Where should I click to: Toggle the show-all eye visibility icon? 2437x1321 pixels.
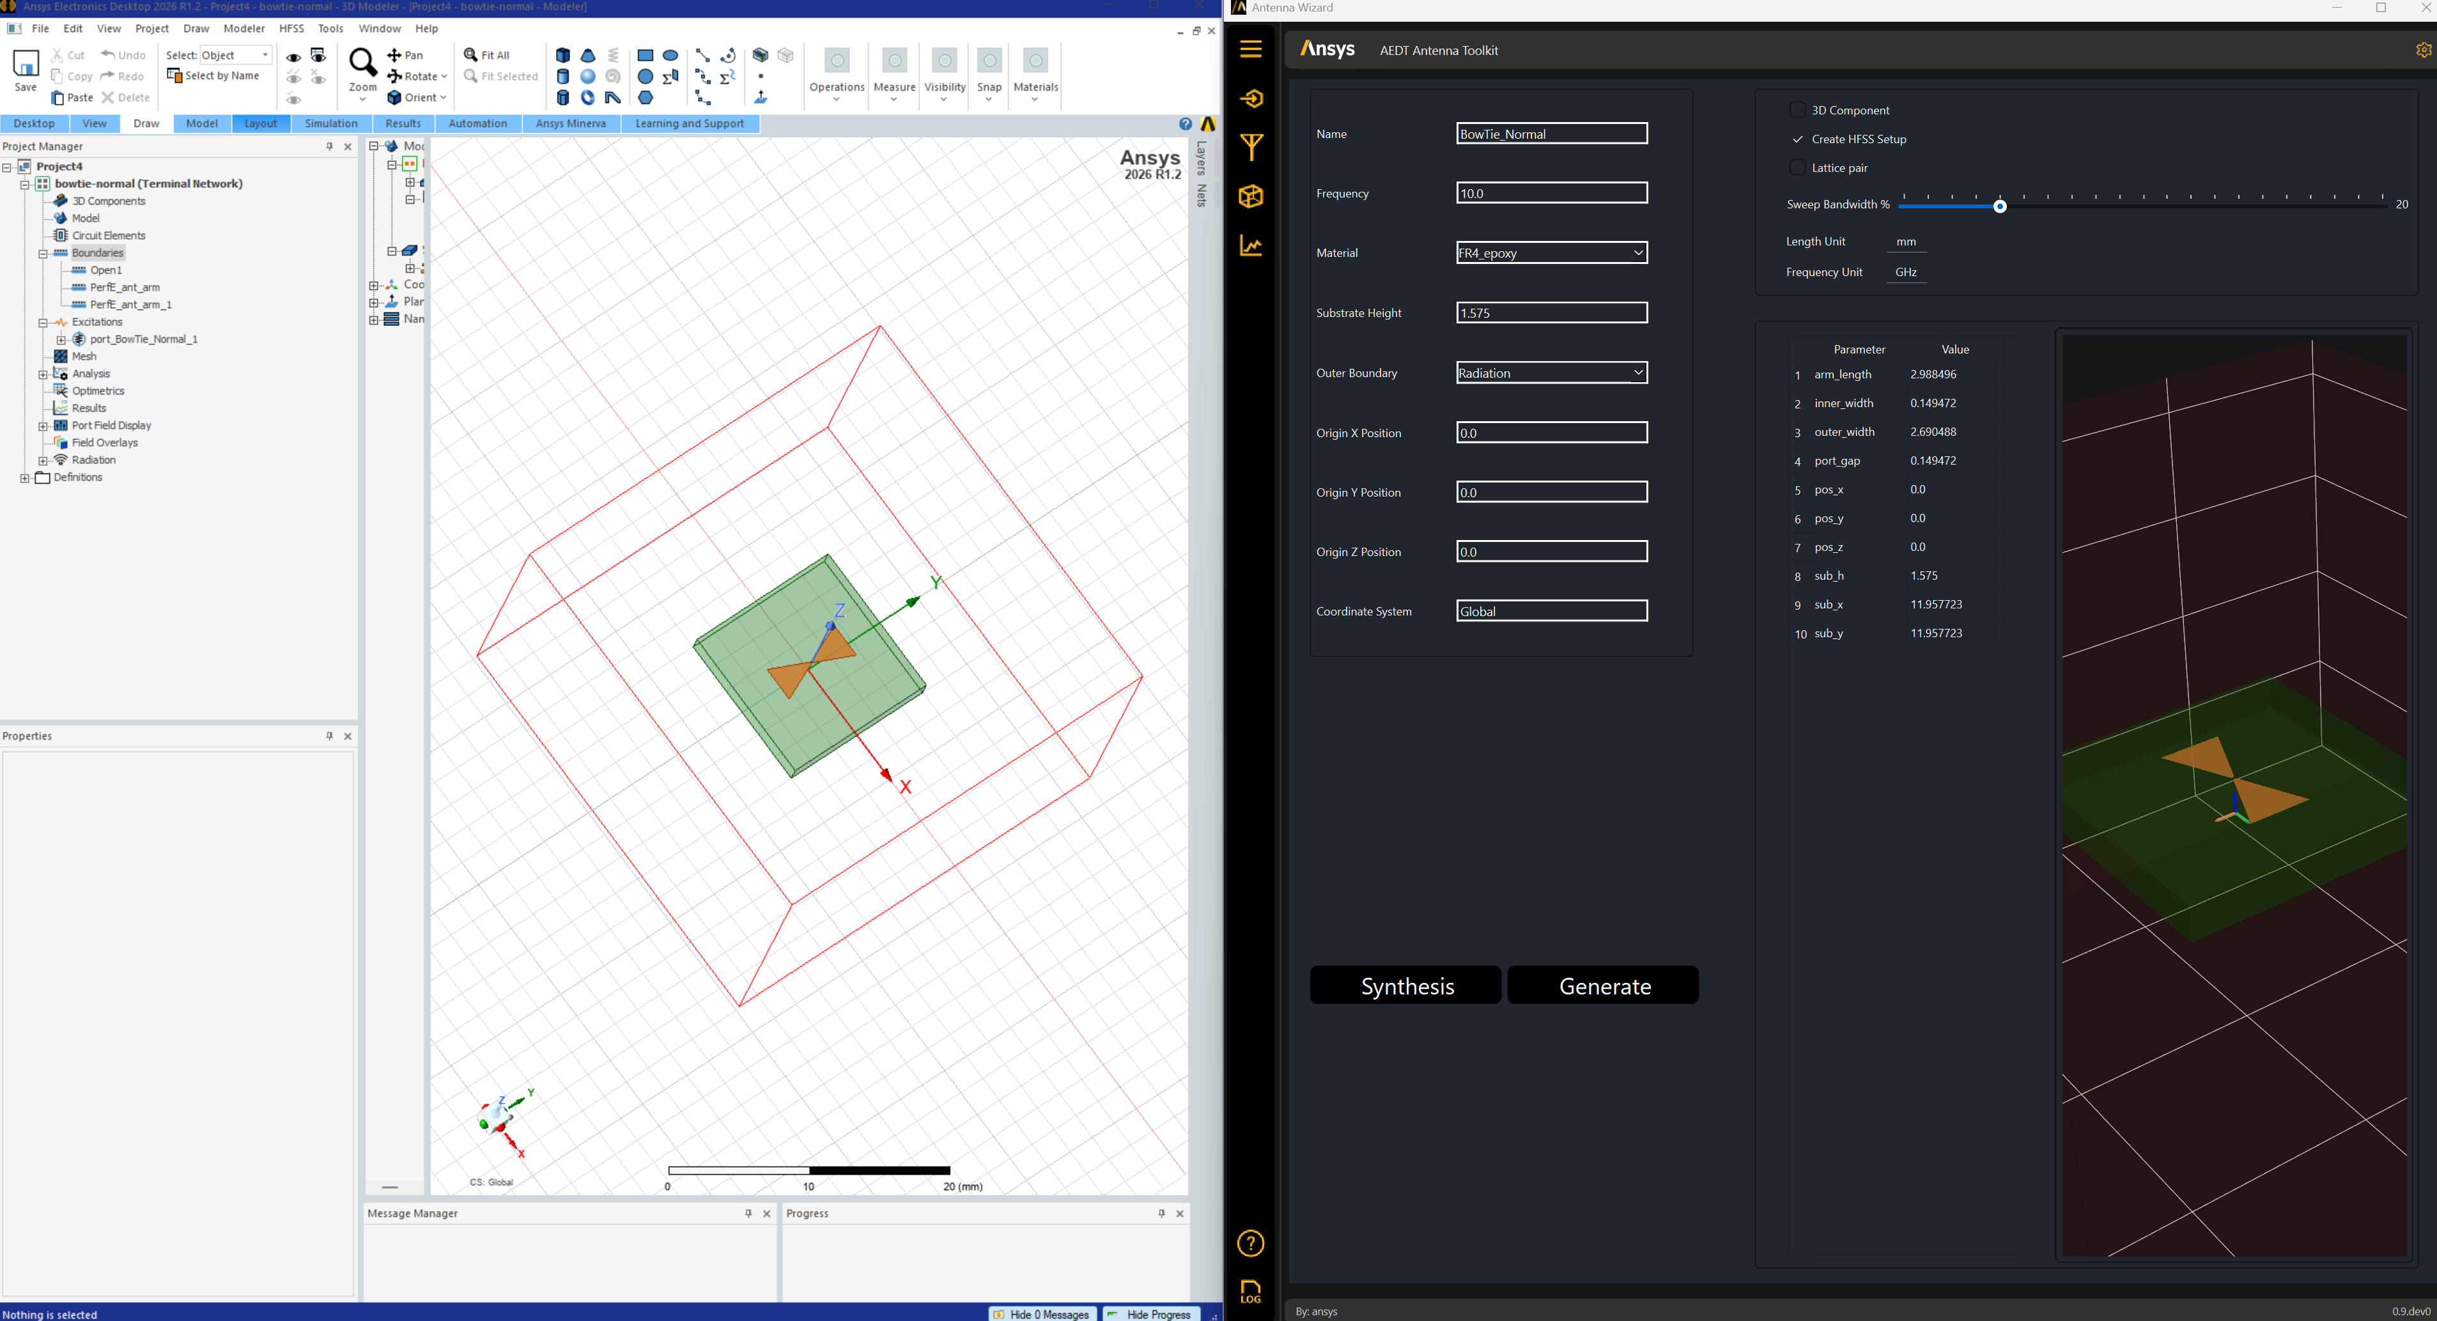(294, 57)
